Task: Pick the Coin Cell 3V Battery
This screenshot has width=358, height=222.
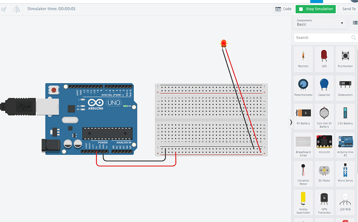Action: click(324, 116)
